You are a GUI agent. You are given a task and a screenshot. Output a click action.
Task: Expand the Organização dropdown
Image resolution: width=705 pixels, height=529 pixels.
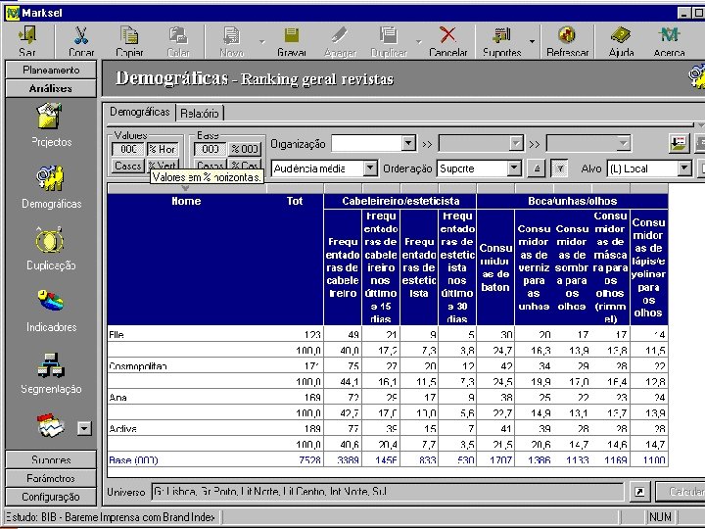(408, 144)
